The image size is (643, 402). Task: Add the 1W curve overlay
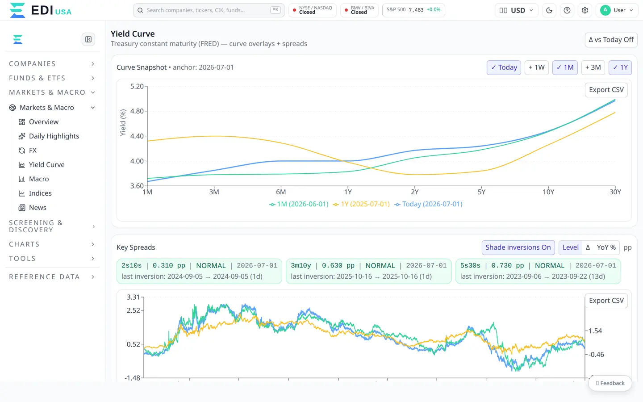(537, 67)
